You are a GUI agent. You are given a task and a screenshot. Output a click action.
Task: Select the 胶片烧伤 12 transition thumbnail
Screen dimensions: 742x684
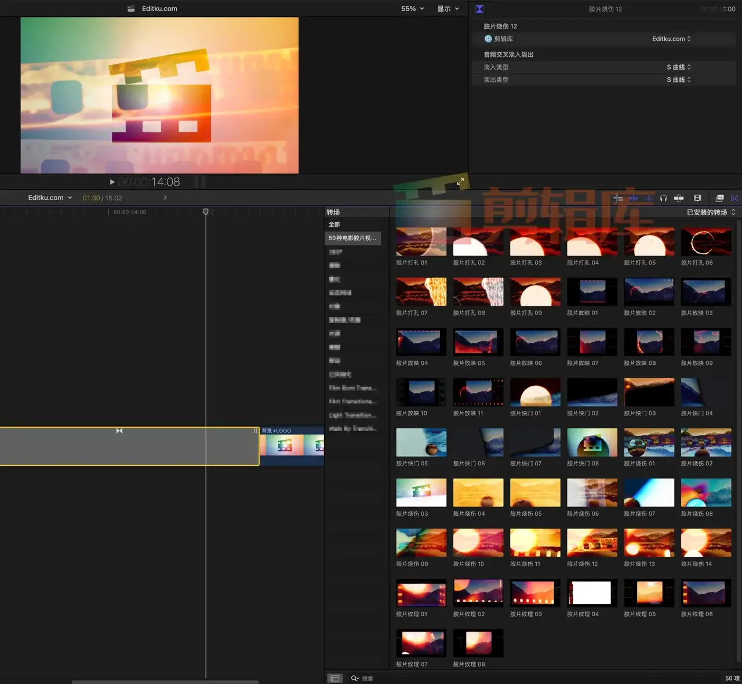(592, 541)
